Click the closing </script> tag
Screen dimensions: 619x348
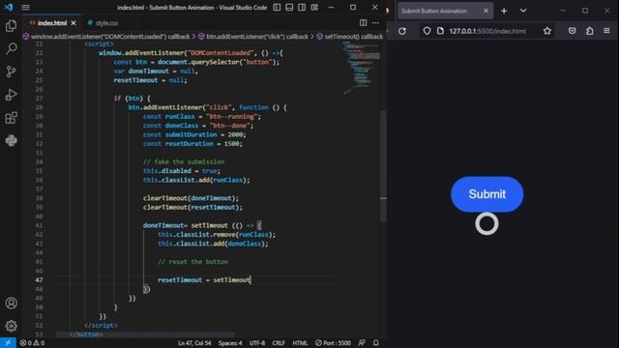pos(101,326)
